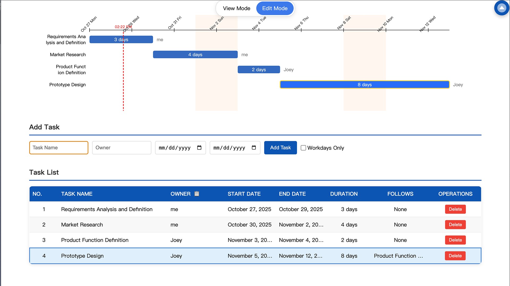Focus the Task Name input field

point(59,148)
